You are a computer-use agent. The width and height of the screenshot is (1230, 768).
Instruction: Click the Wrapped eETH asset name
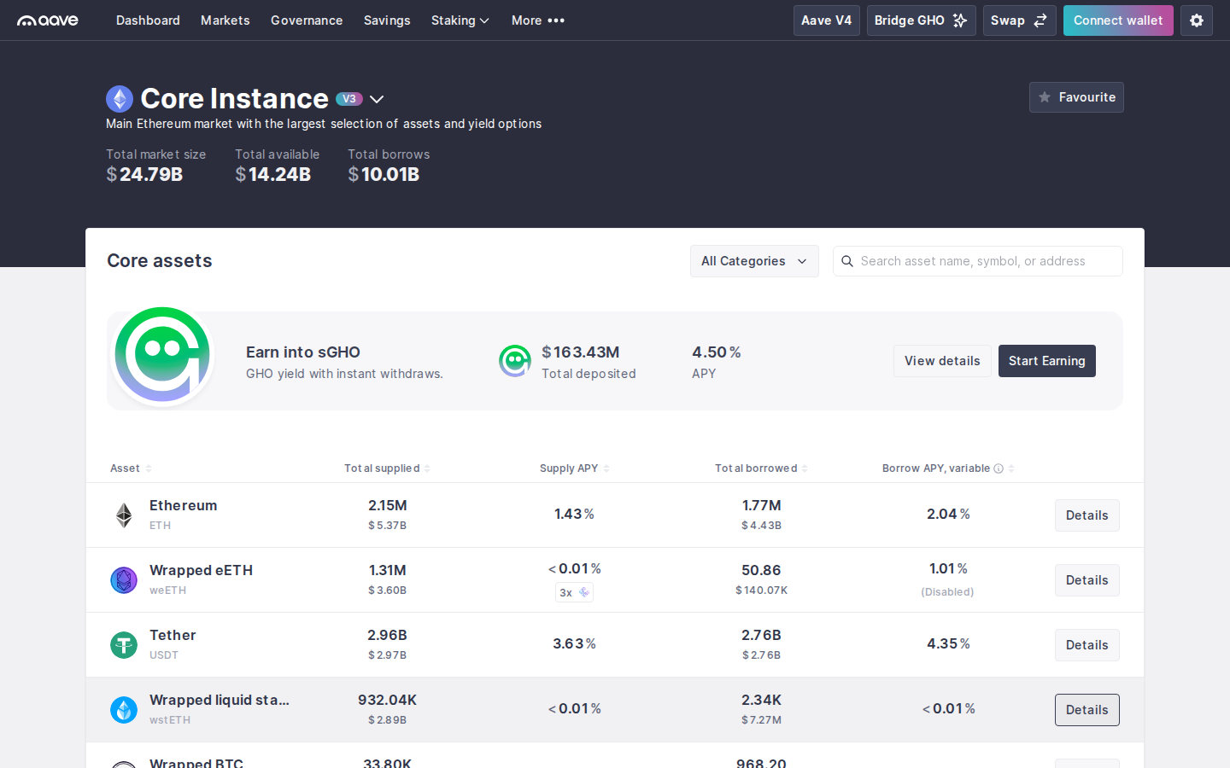(201, 570)
